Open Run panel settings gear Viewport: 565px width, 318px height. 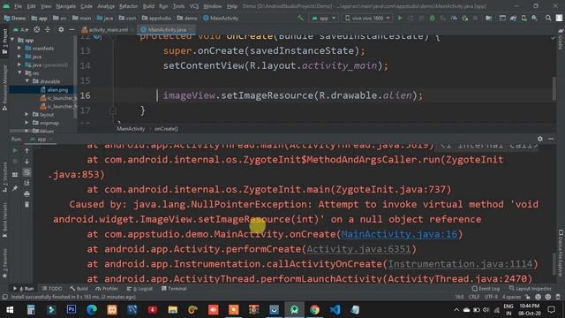pos(539,139)
